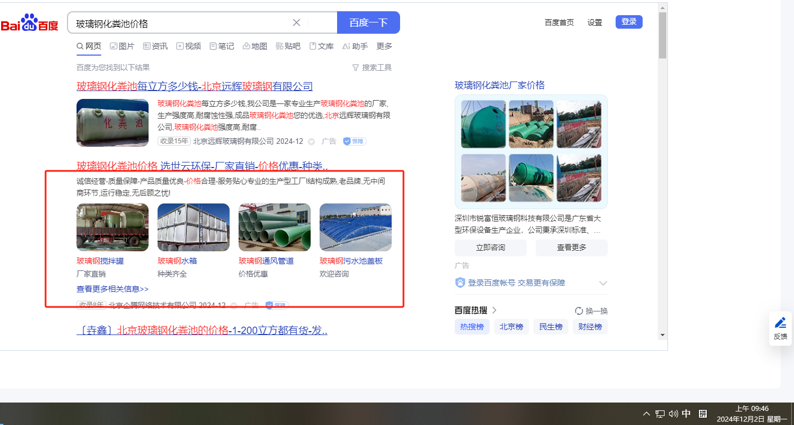Click the 立即咨询 button
Image resolution: width=794 pixels, height=425 pixels.
[491, 247]
